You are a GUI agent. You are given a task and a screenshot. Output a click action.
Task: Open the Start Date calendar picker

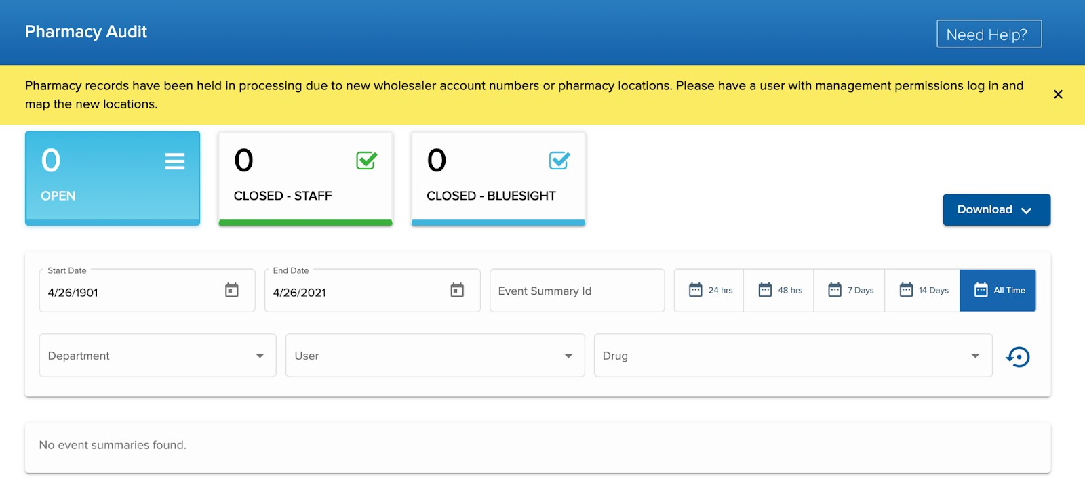(x=232, y=290)
